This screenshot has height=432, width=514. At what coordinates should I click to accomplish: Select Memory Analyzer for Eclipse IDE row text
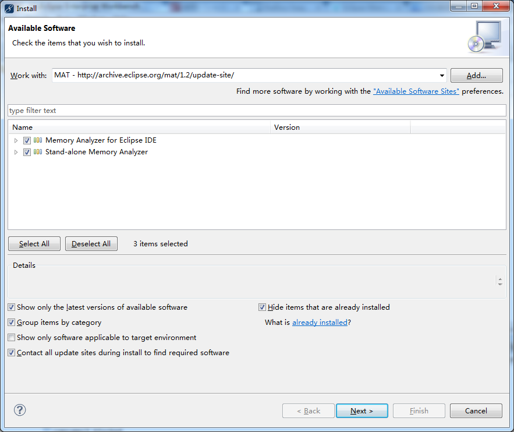(101, 140)
